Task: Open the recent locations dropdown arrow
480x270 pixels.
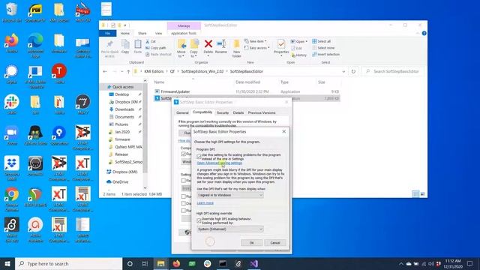Action: 121,71
